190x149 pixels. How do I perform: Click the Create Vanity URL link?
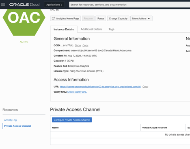(77, 92)
